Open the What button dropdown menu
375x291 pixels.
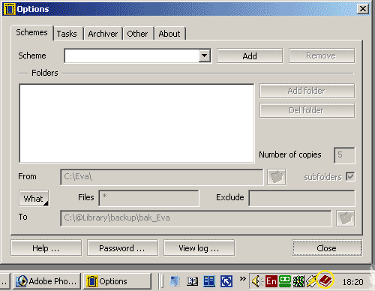click(x=34, y=198)
